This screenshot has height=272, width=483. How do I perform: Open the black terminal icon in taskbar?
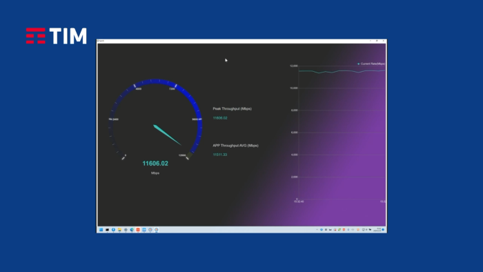pyautogui.click(x=107, y=230)
